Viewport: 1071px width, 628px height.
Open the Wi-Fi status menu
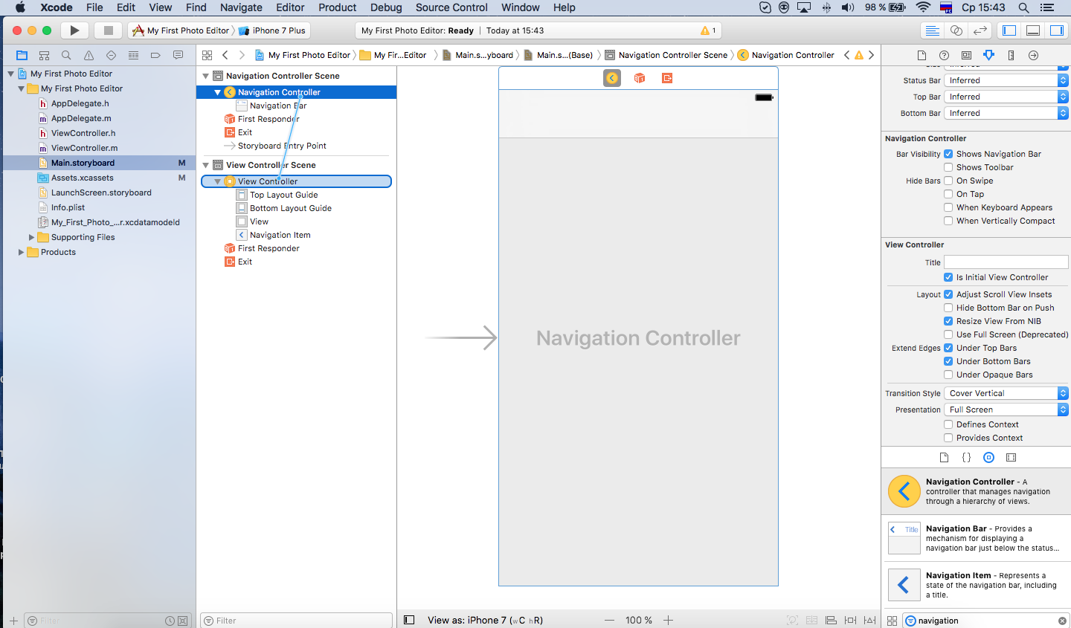coord(923,7)
